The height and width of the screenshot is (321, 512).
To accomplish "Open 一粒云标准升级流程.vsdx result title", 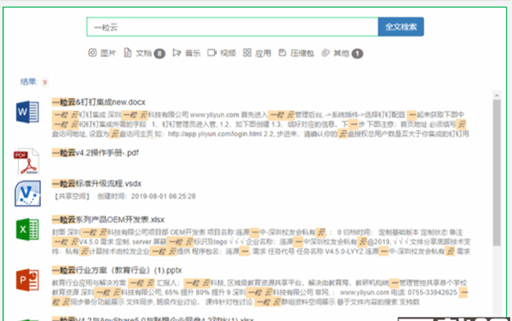I will [x=96, y=183].
